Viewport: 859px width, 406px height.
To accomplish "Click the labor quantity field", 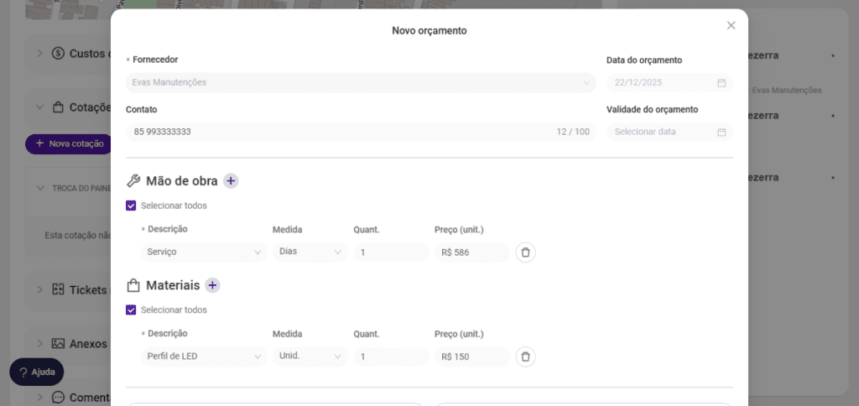I will coord(391,252).
